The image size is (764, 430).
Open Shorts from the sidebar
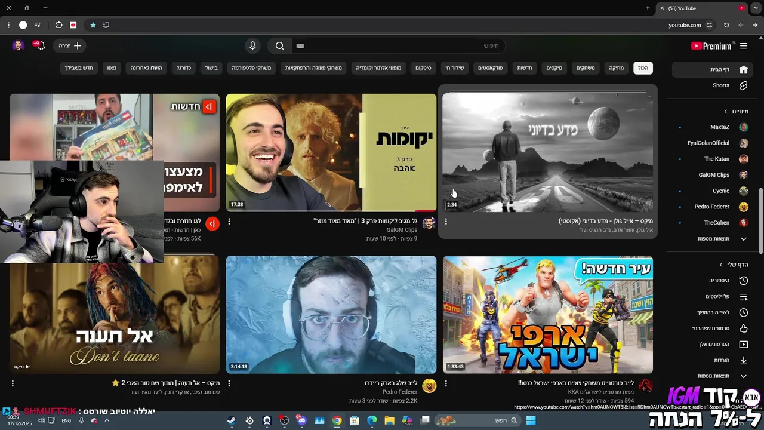point(714,85)
